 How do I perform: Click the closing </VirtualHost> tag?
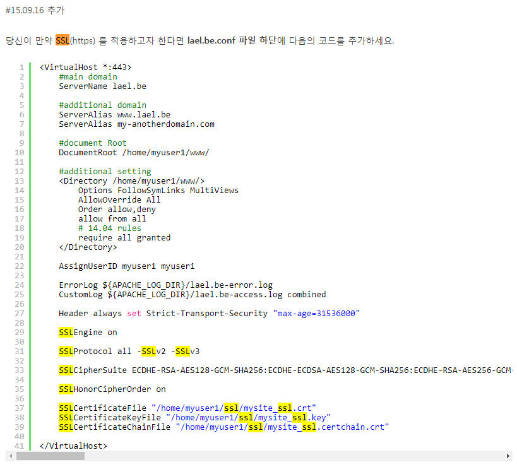tap(73, 446)
